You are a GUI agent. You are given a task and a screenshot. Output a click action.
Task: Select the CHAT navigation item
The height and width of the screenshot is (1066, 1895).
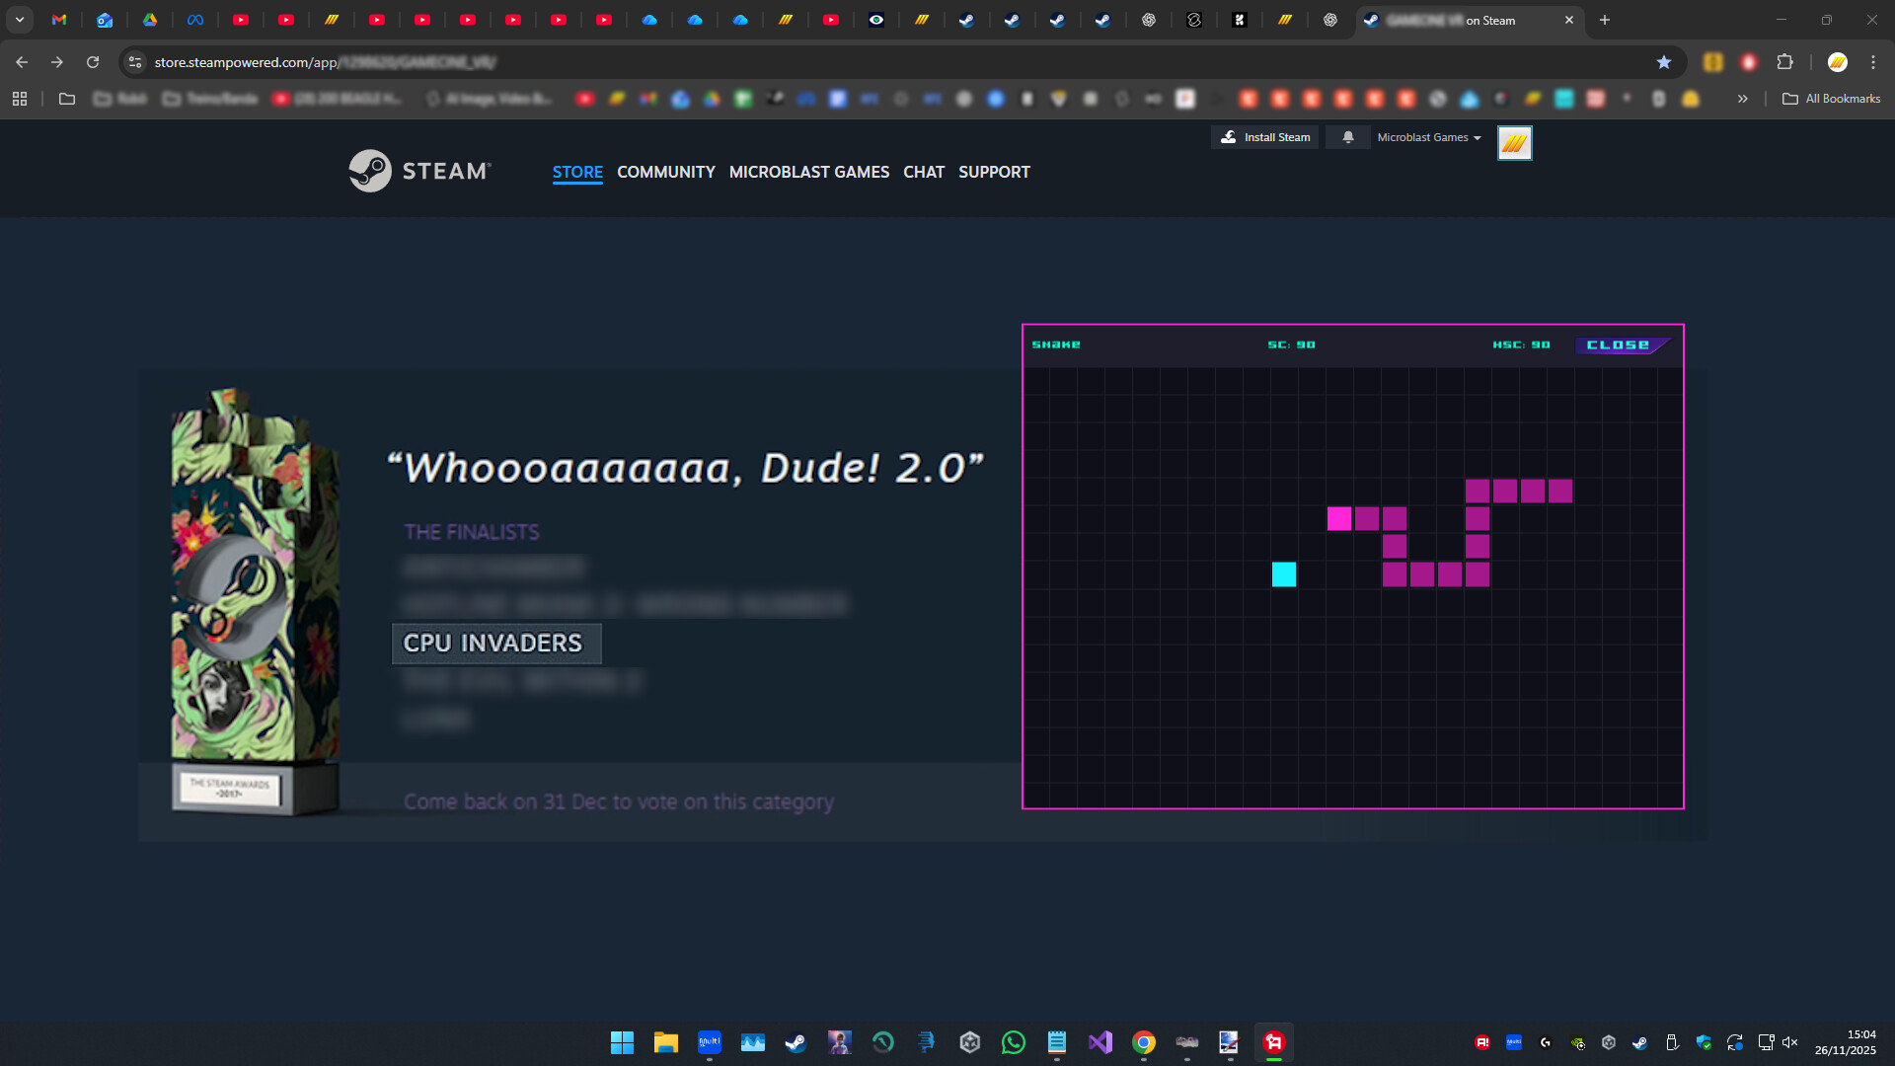point(924,172)
